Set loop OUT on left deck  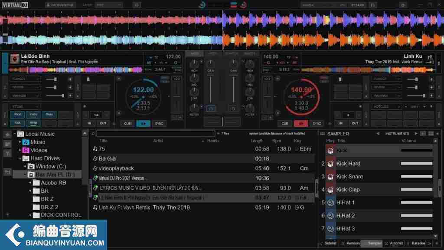tap(103, 123)
